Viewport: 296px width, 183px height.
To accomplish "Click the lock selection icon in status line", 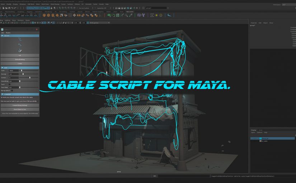I will 51,8.
